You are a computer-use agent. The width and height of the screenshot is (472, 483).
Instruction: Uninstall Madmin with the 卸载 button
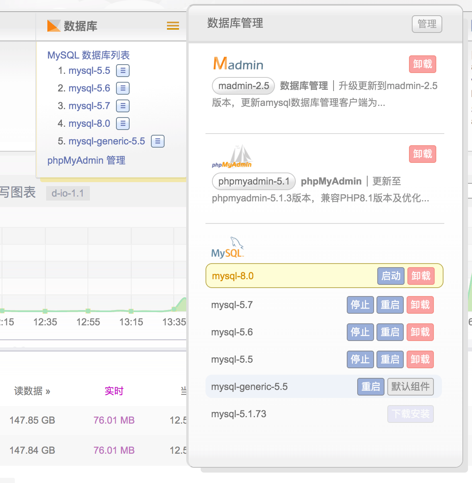point(422,64)
